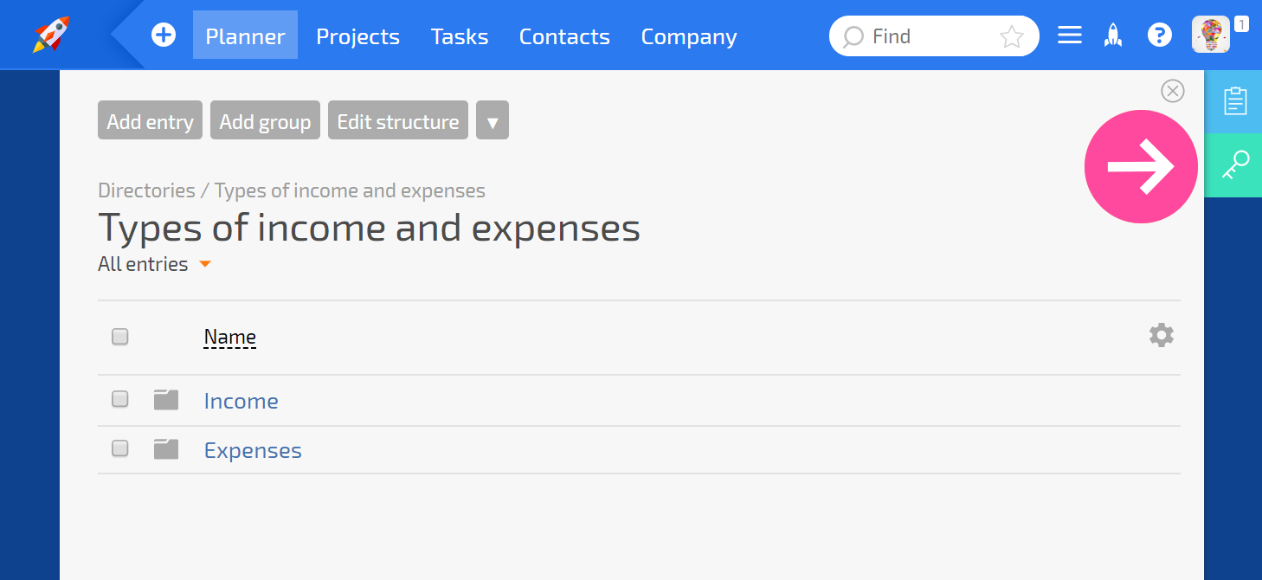Click the table settings gear icon
This screenshot has width=1262, height=580.
tap(1162, 336)
